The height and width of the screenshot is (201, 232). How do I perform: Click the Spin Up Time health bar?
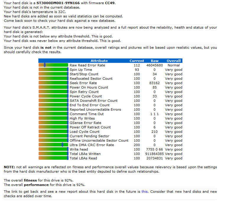point(53,70)
